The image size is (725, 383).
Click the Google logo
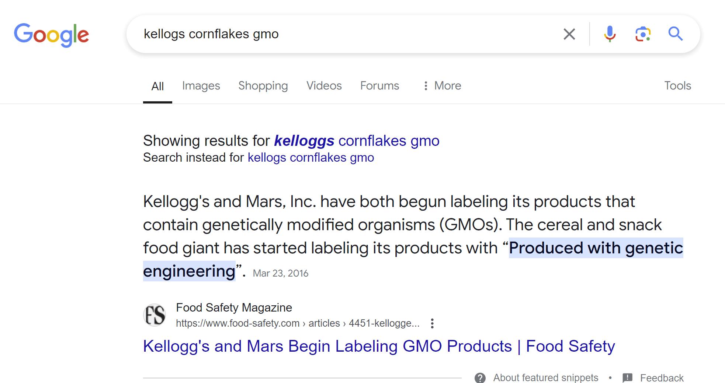pos(51,35)
